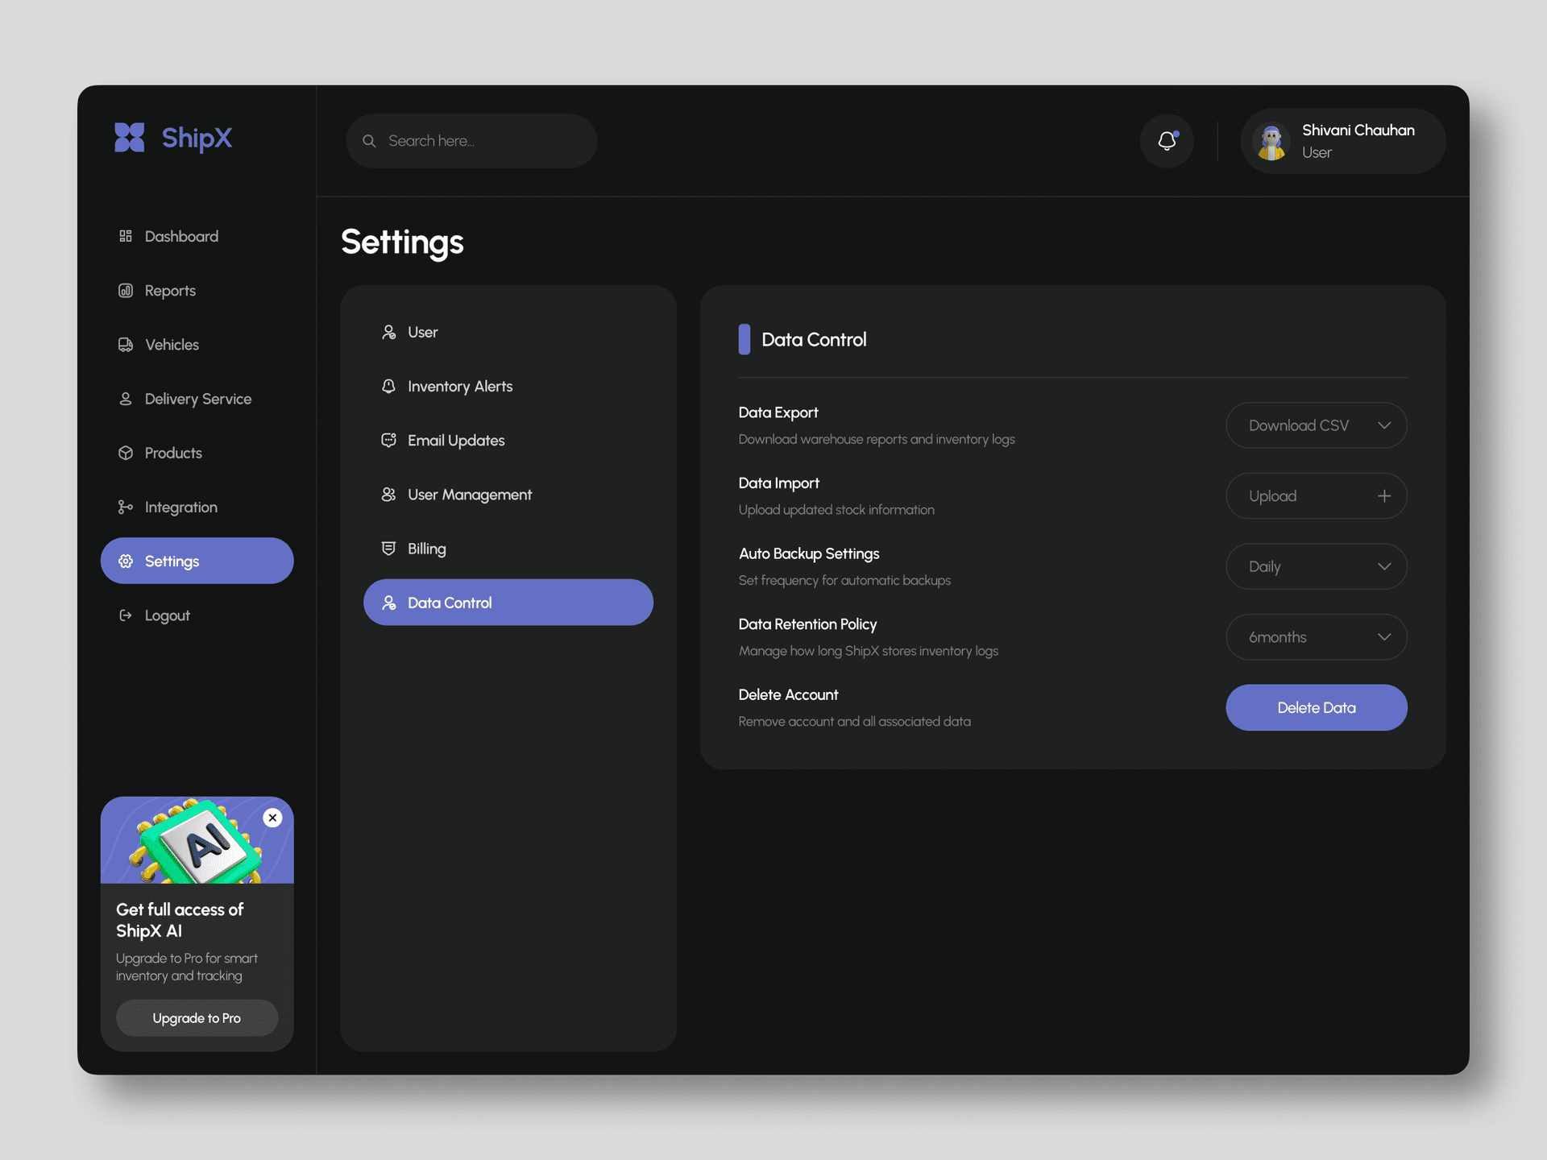Close the ShipX AI upgrade card

pyautogui.click(x=273, y=818)
